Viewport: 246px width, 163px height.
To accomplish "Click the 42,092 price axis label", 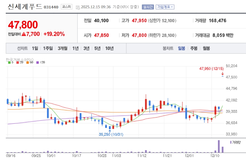I will tap(231, 100).
